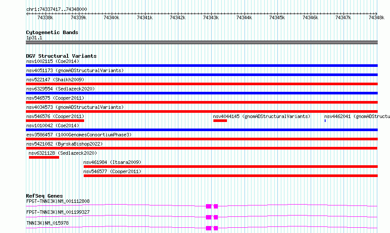Click the right arrowhead of the ruler
This screenshot has width=390, height=233.
tap(376, 14)
